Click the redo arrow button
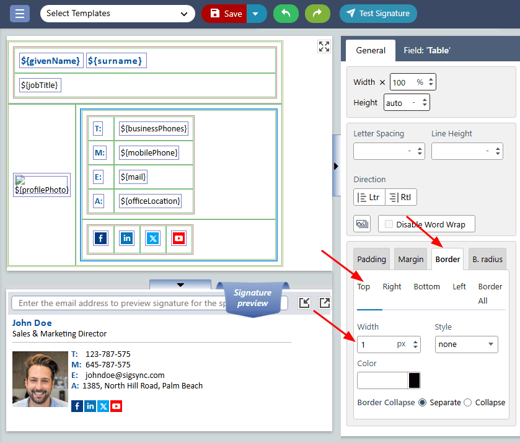520x443 pixels. pyautogui.click(x=317, y=14)
